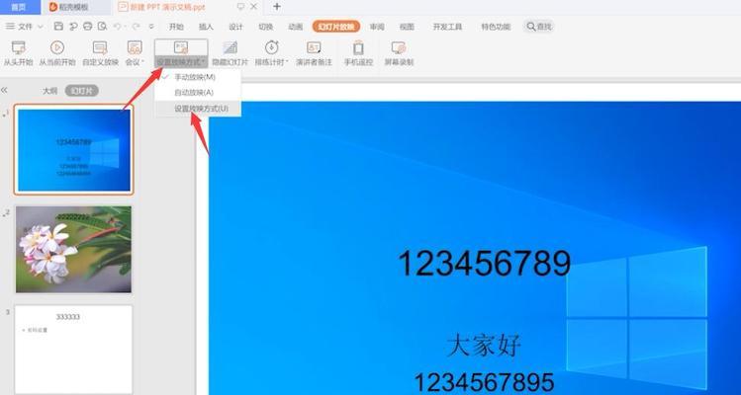Click 演讲者备注 speaker notes icon
This screenshot has height=395, width=741.
[x=314, y=47]
